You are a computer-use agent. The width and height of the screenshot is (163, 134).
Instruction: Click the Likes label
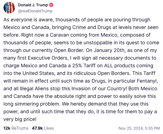coord(49,128)
